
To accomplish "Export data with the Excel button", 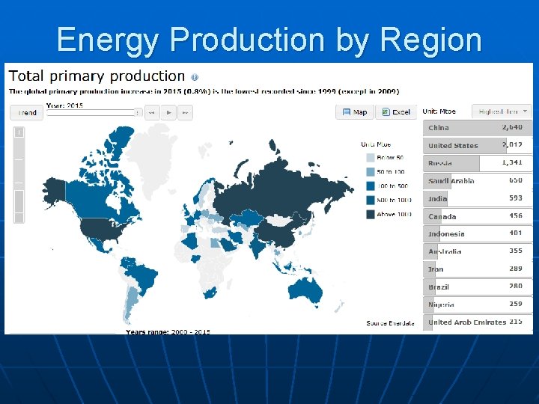I will [396, 112].
